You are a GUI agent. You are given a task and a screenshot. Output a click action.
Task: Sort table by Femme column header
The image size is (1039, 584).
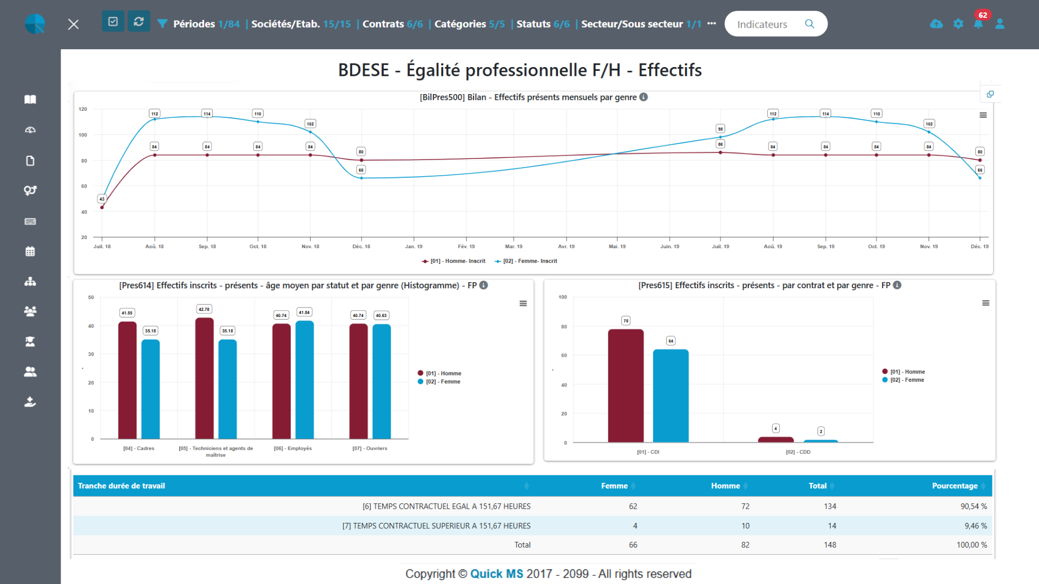click(615, 486)
